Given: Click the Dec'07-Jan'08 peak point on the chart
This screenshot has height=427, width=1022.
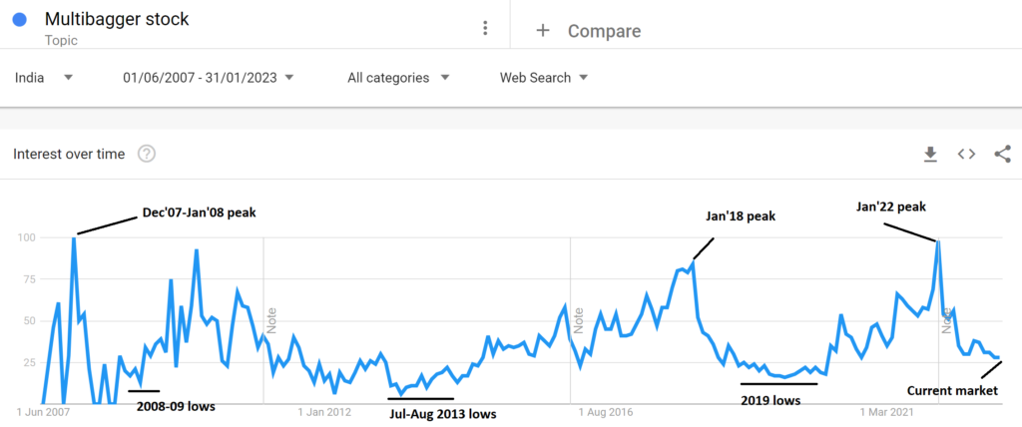Looking at the screenshot, I should 74,238.
